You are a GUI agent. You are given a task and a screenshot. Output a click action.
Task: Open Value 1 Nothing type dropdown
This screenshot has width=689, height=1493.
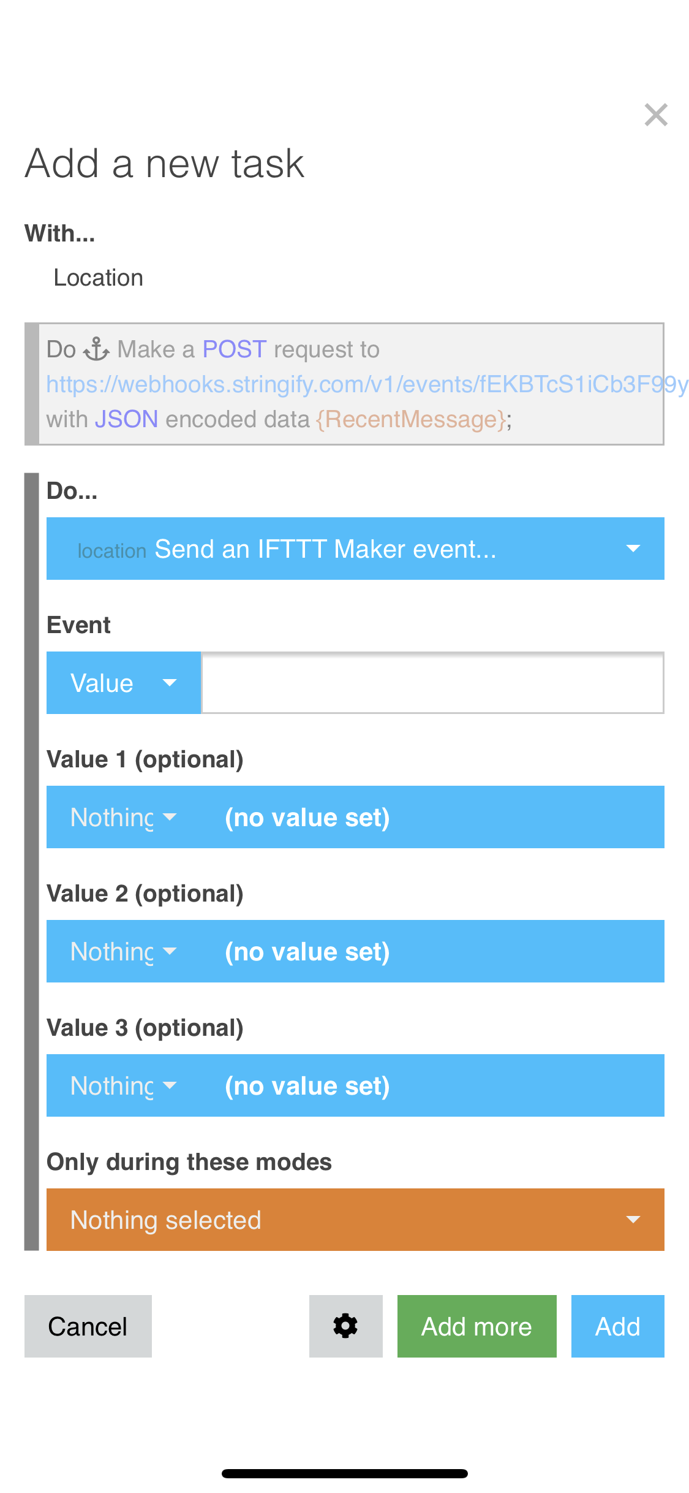pyautogui.click(x=124, y=817)
